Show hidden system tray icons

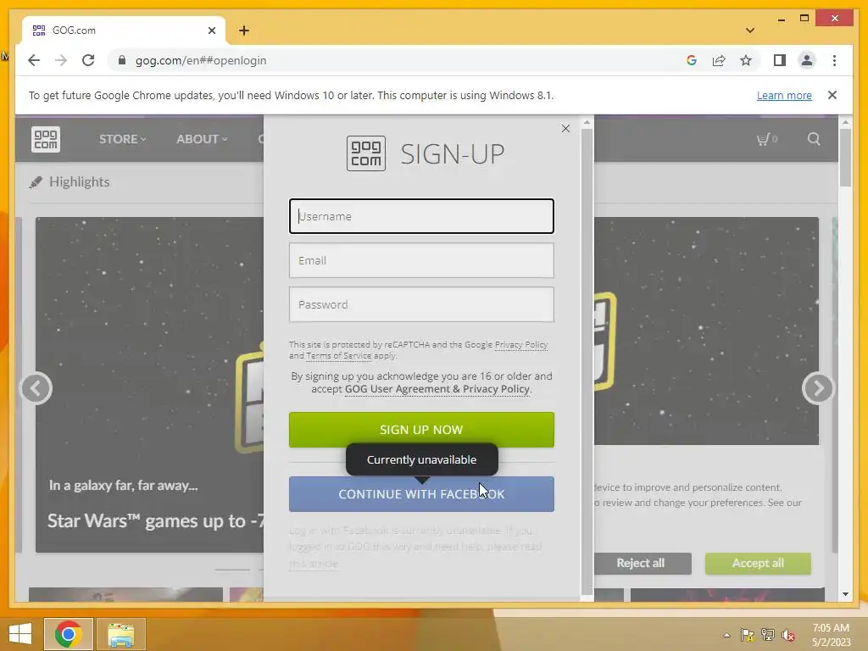tap(726, 635)
